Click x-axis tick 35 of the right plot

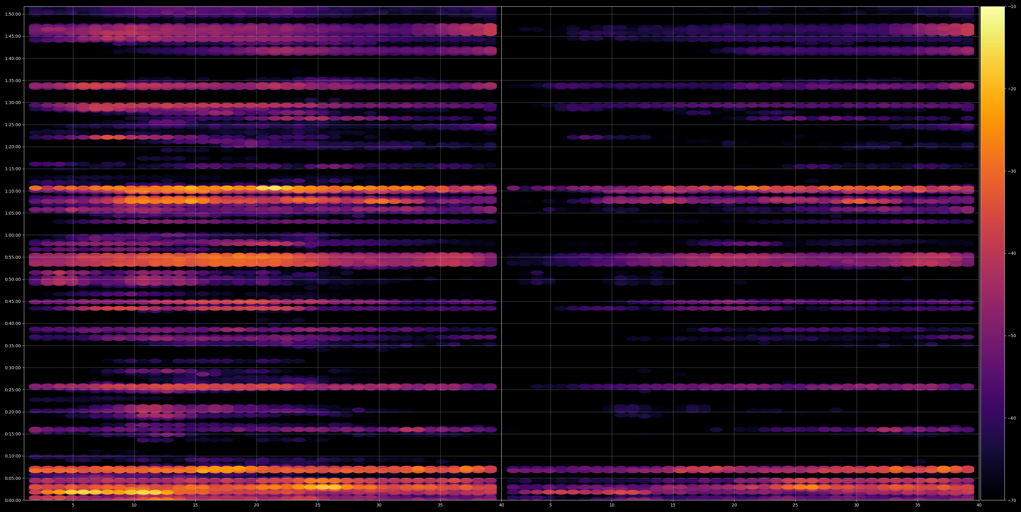coord(918,505)
